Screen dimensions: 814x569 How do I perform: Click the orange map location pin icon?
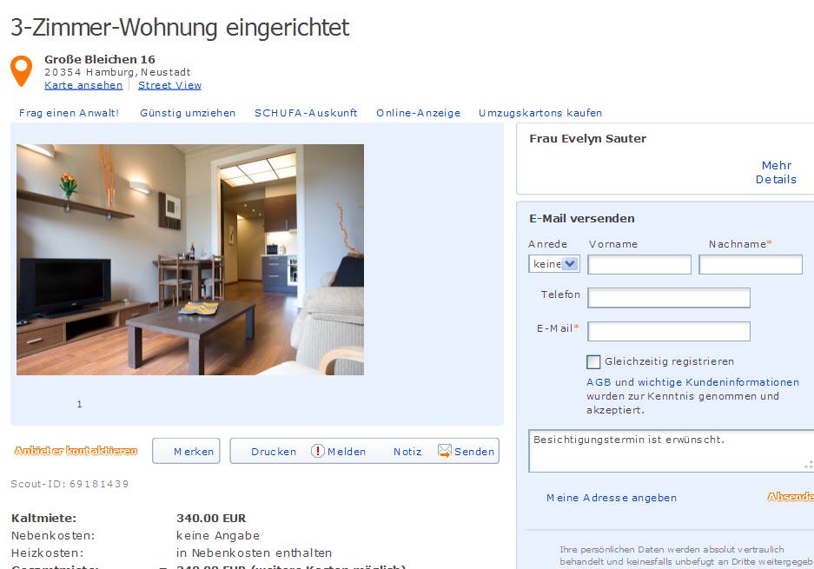22,70
